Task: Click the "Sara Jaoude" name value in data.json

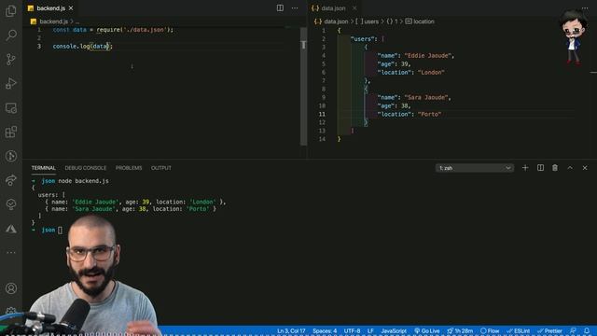Action: tap(426, 97)
